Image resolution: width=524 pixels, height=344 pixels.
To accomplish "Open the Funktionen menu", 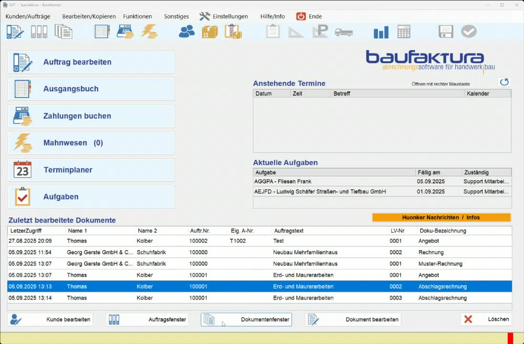I will pyautogui.click(x=137, y=16).
